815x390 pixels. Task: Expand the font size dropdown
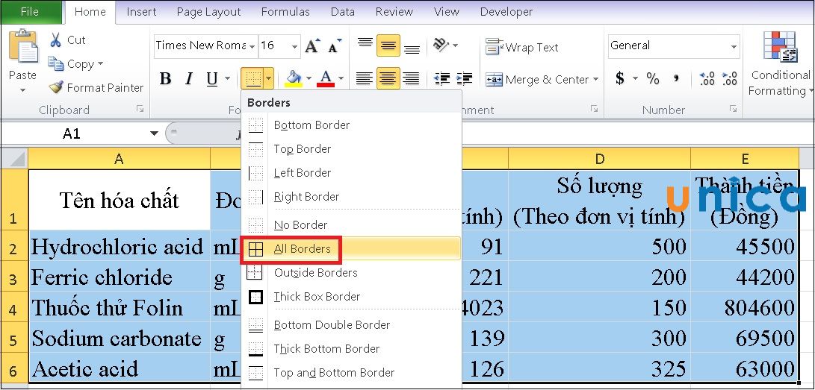[x=294, y=46]
